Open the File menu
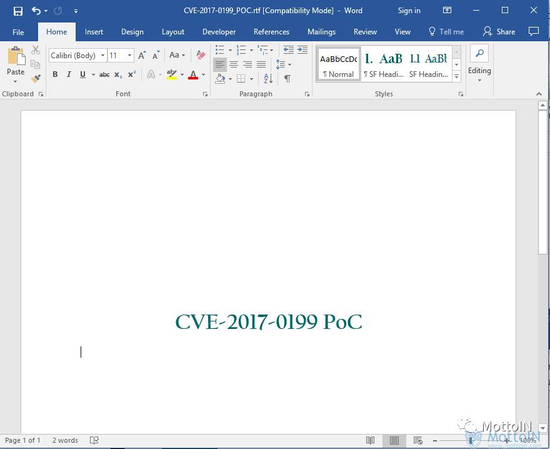The height and width of the screenshot is (449, 550). point(18,32)
